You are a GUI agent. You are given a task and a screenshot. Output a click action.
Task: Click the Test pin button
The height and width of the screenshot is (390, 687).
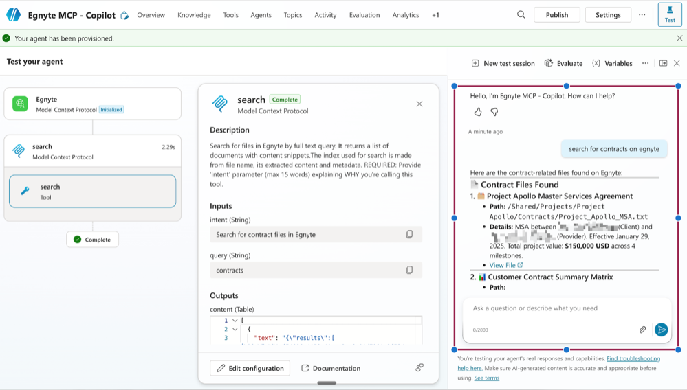[x=670, y=14]
